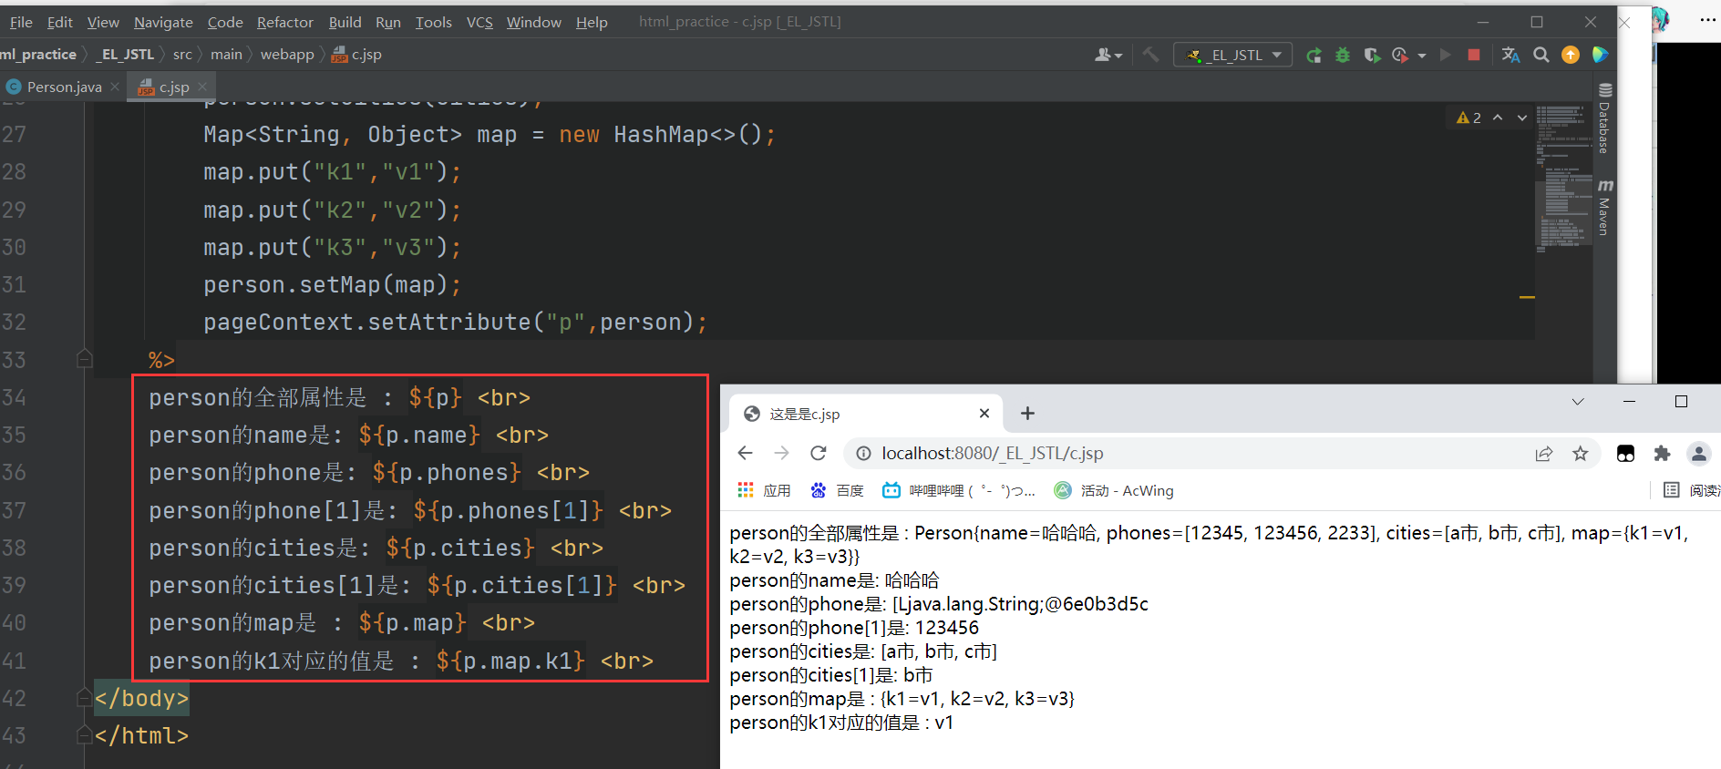Screen dimensions: 1721x769
Task: Reload the localhost c.jsp page
Action: (x=819, y=453)
